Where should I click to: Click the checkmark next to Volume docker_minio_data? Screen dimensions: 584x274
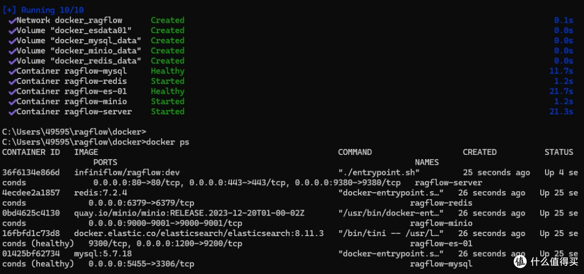tap(12, 51)
